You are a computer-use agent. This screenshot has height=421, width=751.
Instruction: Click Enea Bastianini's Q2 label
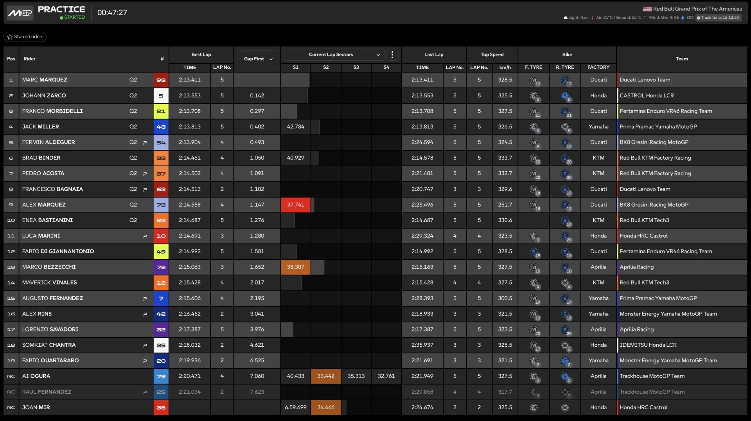coord(133,220)
